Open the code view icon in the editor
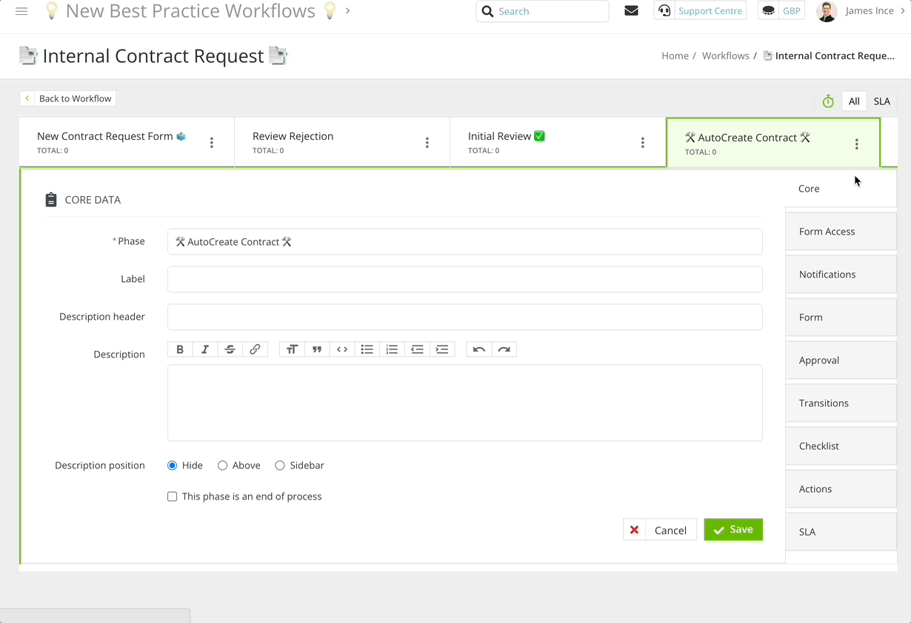Screen dimensions: 911x623 (x=341, y=348)
